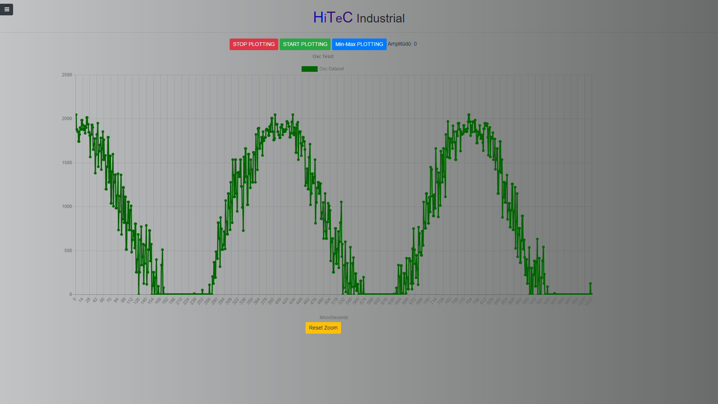The height and width of the screenshot is (404, 718).
Task: Click the 602 x-axis tick label
Action: click(377, 301)
